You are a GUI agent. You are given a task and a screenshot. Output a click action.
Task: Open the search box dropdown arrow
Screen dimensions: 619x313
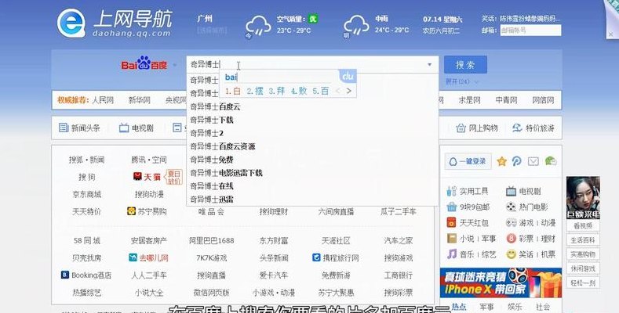pos(429,64)
